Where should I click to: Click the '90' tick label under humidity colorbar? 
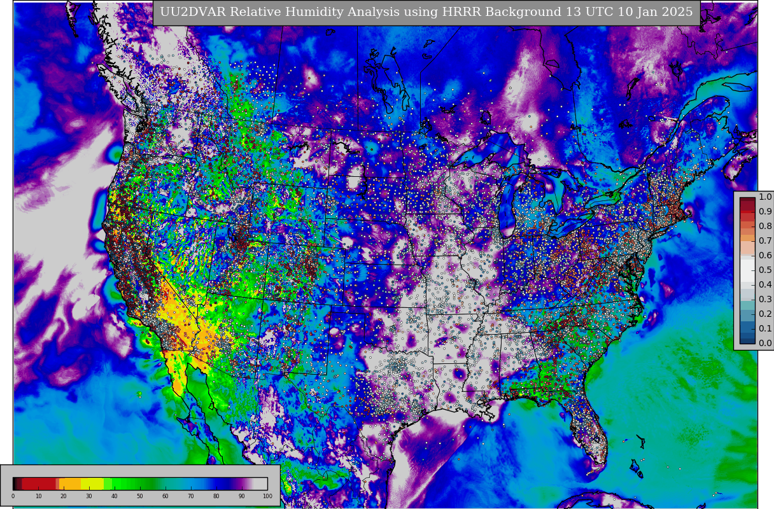(x=242, y=496)
